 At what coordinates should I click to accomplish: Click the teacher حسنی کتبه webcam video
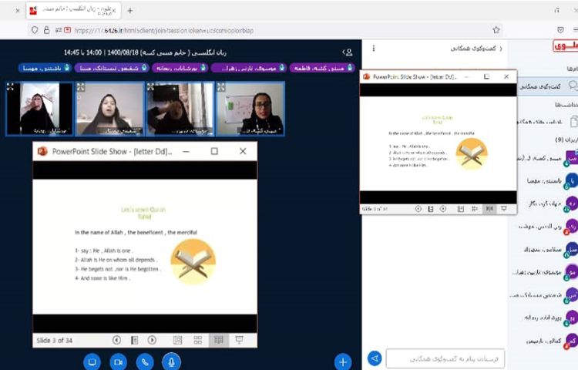click(250, 109)
